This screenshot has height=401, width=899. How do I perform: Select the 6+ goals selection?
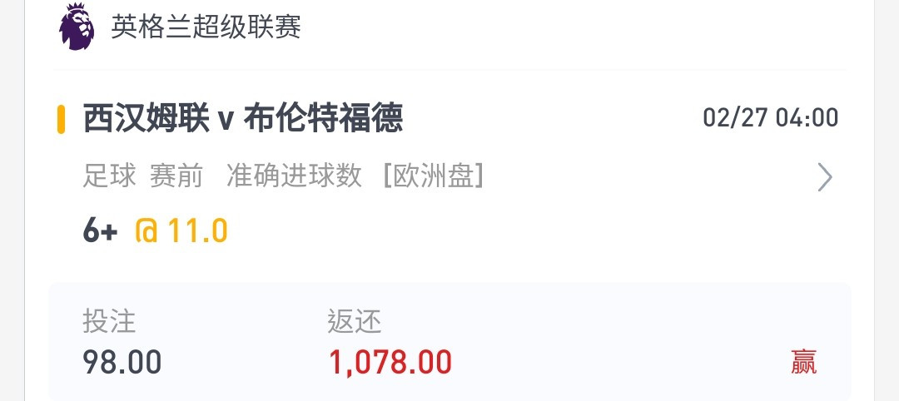[x=101, y=231]
